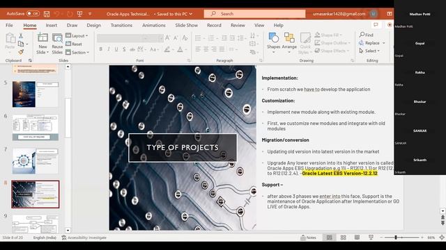The image size is (446, 250).
Task: Open the Customize Quick Access Toolbar dropdown
Action: pyautogui.click(x=90, y=14)
